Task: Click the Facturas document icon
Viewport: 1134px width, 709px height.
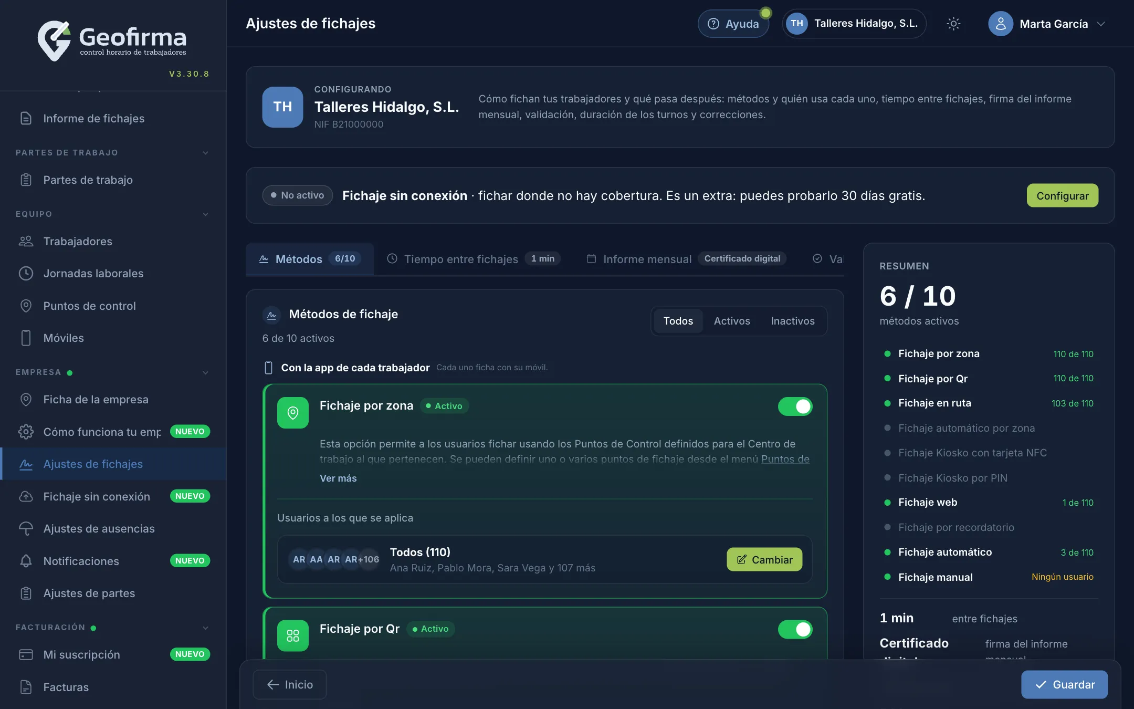Action: pos(26,687)
